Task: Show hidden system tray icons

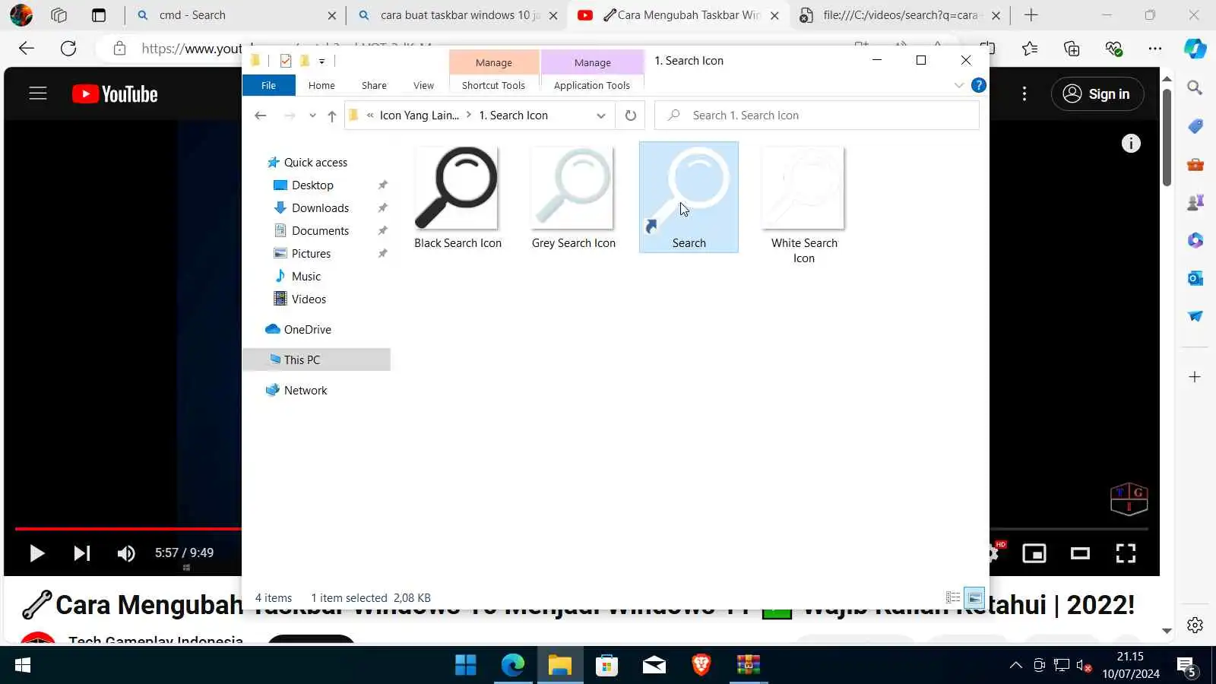Action: click(1015, 666)
